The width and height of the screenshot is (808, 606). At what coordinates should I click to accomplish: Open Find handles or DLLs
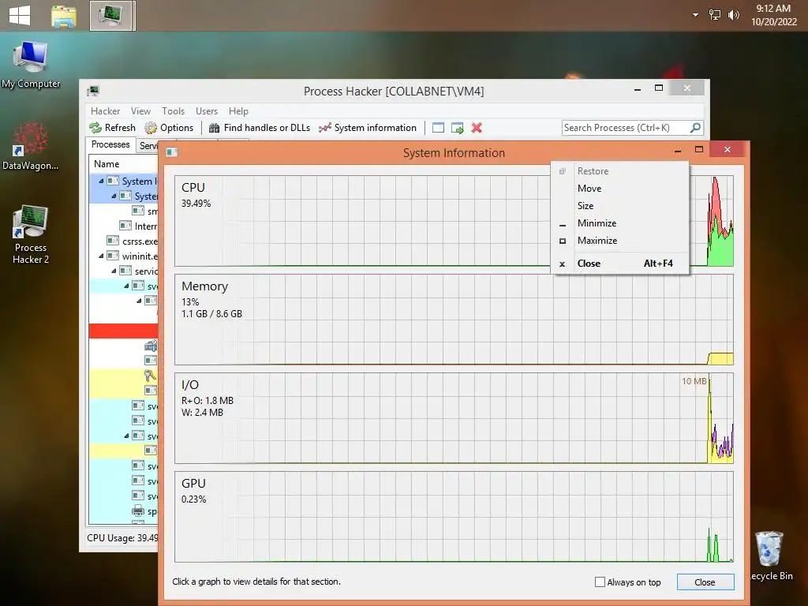259,128
